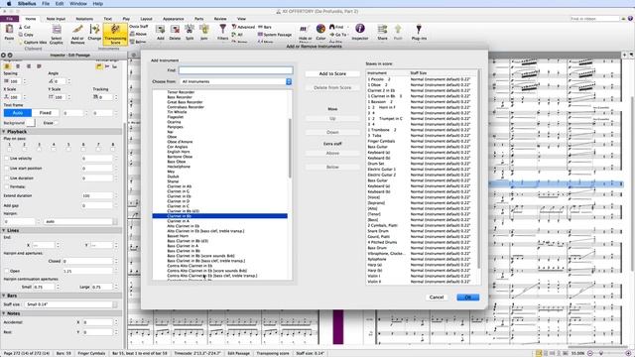Select System Passage icon in ribbon
635x357 pixels.
click(260, 35)
